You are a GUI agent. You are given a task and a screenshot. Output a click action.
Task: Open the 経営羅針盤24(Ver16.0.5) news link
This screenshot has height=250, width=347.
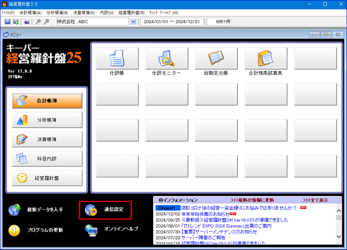click(235, 220)
